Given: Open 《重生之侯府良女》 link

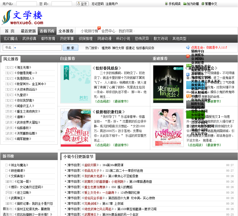Looking at the screenshot, I should 27,111.
